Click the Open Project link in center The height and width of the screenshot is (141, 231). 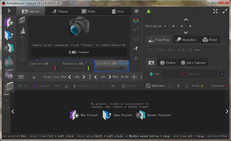click(117, 115)
